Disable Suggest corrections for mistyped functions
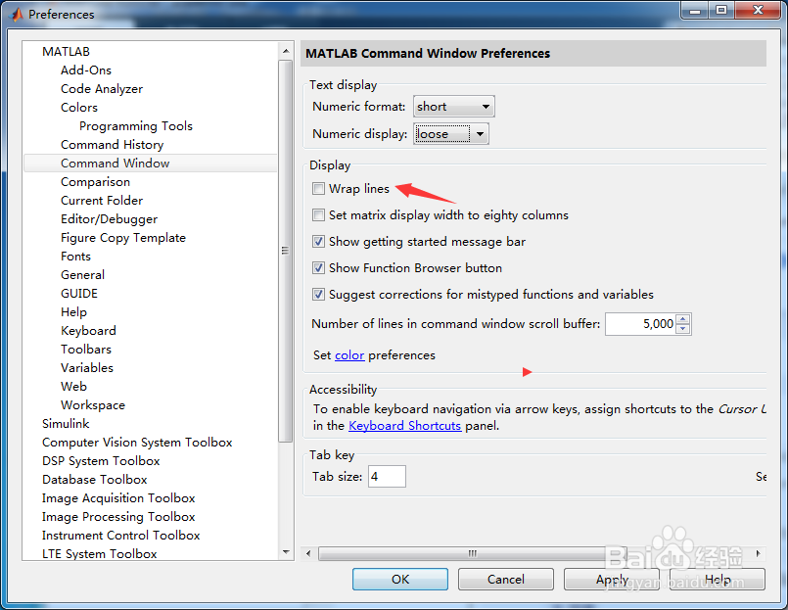Image resolution: width=788 pixels, height=610 pixels. 318,294
